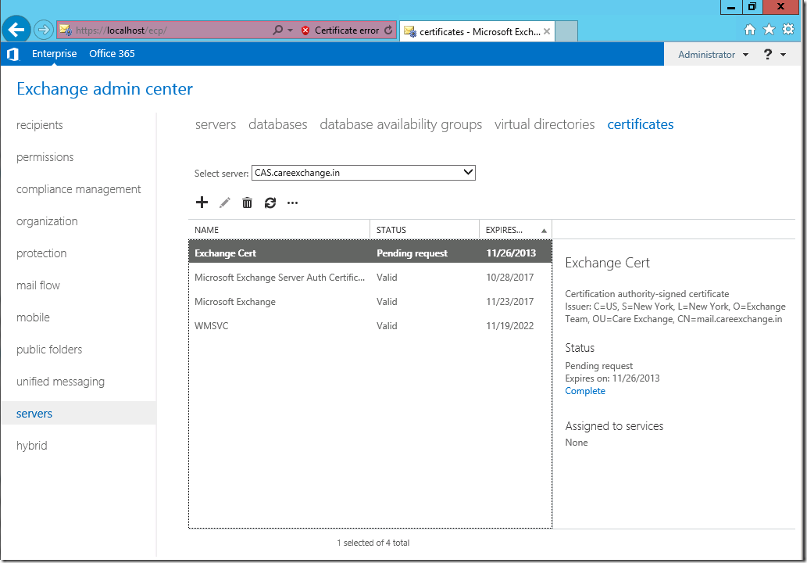
Task: Open mail flow section
Action: (38, 285)
